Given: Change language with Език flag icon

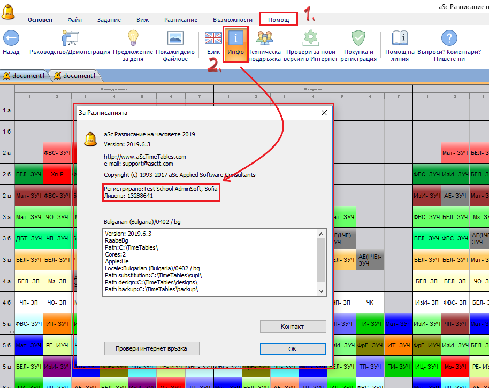Looking at the screenshot, I should pyautogui.click(x=213, y=38).
